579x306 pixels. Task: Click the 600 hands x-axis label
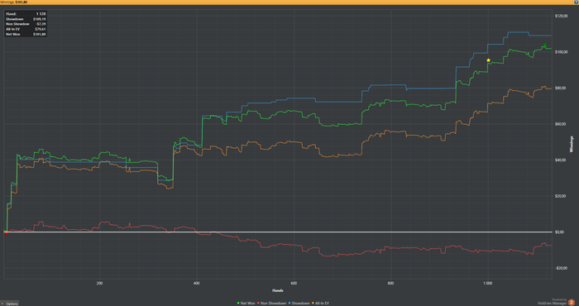pyautogui.click(x=294, y=284)
